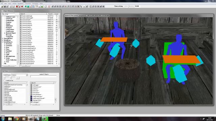This screenshot has height=121, width=216.
Task: Sort cell list by Editor ID header
Action: pos(15,83)
